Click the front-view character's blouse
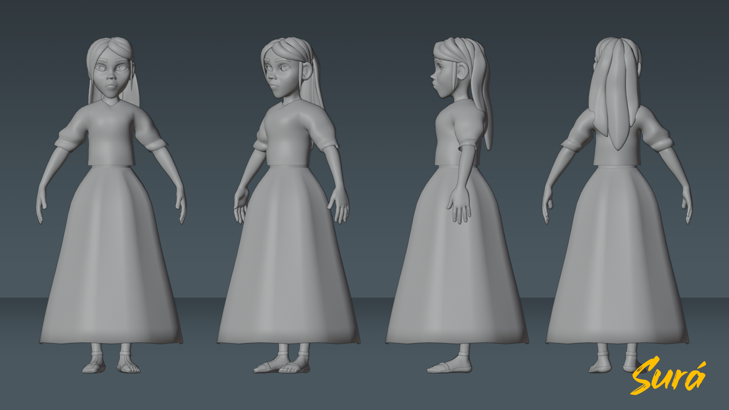Viewport: 729px width, 410px height. click(x=111, y=137)
